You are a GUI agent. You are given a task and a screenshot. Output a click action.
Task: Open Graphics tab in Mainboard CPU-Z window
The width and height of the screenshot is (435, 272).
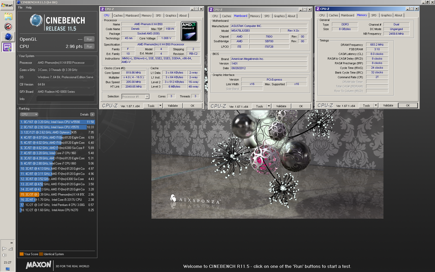click(x=279, y=16)
